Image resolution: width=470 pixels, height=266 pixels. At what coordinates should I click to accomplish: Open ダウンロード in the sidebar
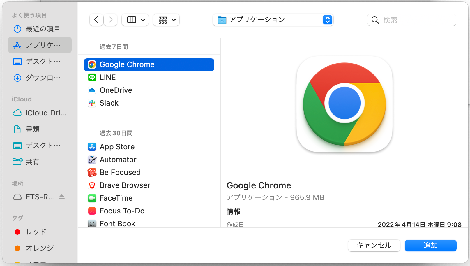[40, 78]
